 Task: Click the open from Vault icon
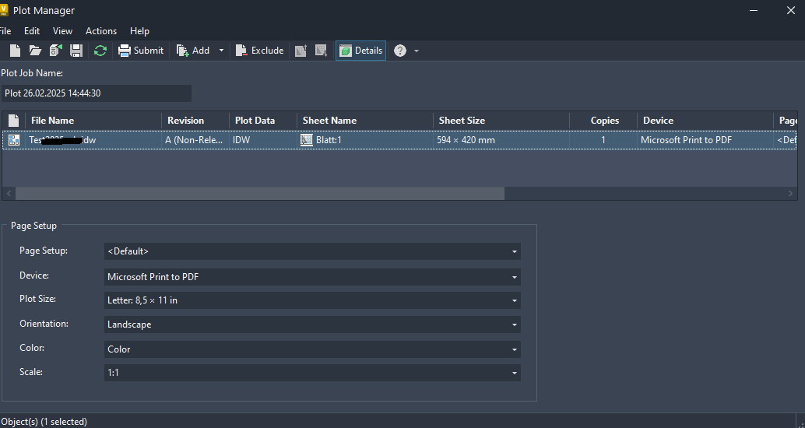pyautogui.click(x=55, y=51)
